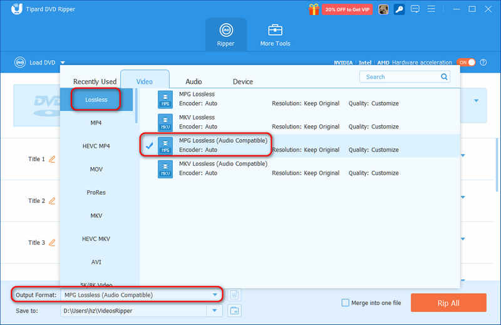Viewport: 501px width, 325px height.
Task: Browse output folder icon
Action: (234, 311)
